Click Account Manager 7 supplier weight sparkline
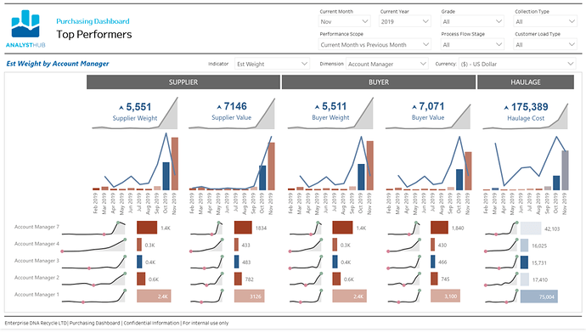 pyautogui.click(x=93, y=229)
